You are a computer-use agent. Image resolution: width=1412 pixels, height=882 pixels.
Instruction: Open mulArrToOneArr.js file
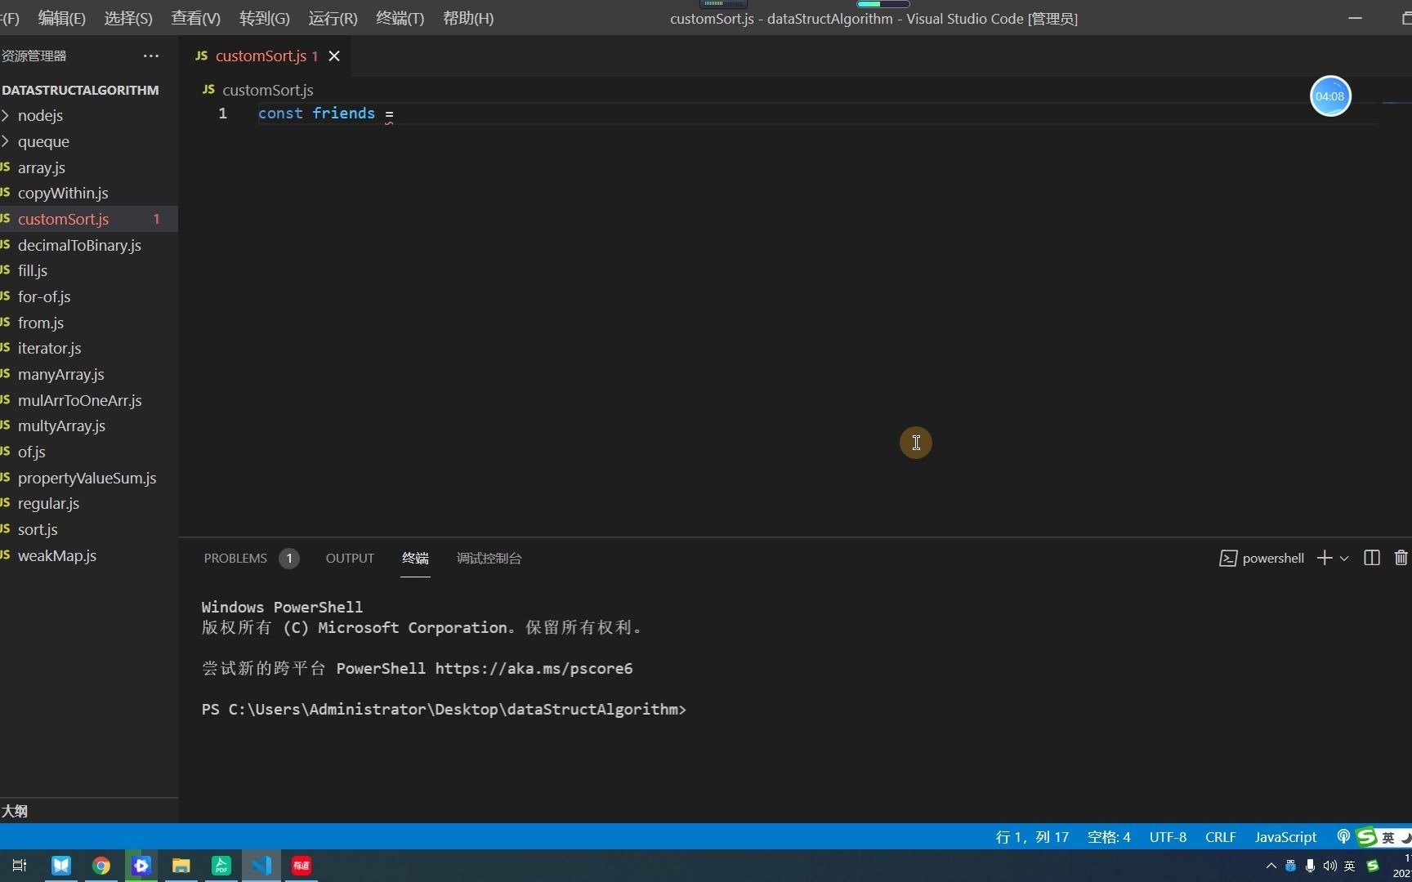88,400
